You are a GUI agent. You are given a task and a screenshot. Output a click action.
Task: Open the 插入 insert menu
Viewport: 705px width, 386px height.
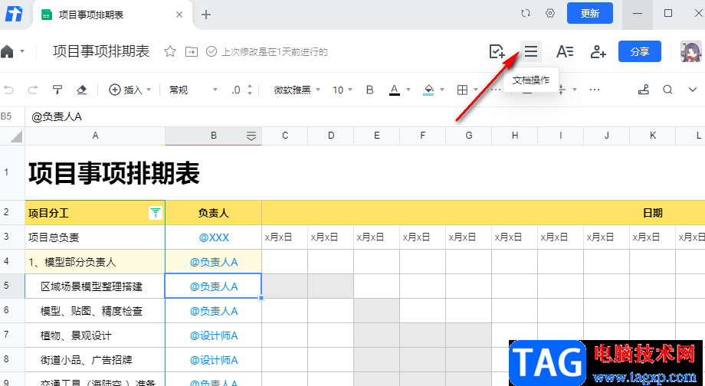pyautogui.click(x=130, y=90)
